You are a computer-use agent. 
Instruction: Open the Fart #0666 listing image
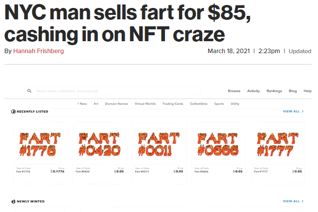218,144
